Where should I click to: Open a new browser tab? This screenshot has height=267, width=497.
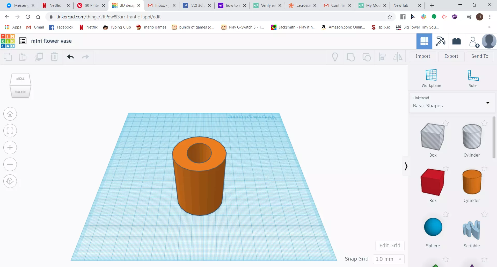pos(432,5)
